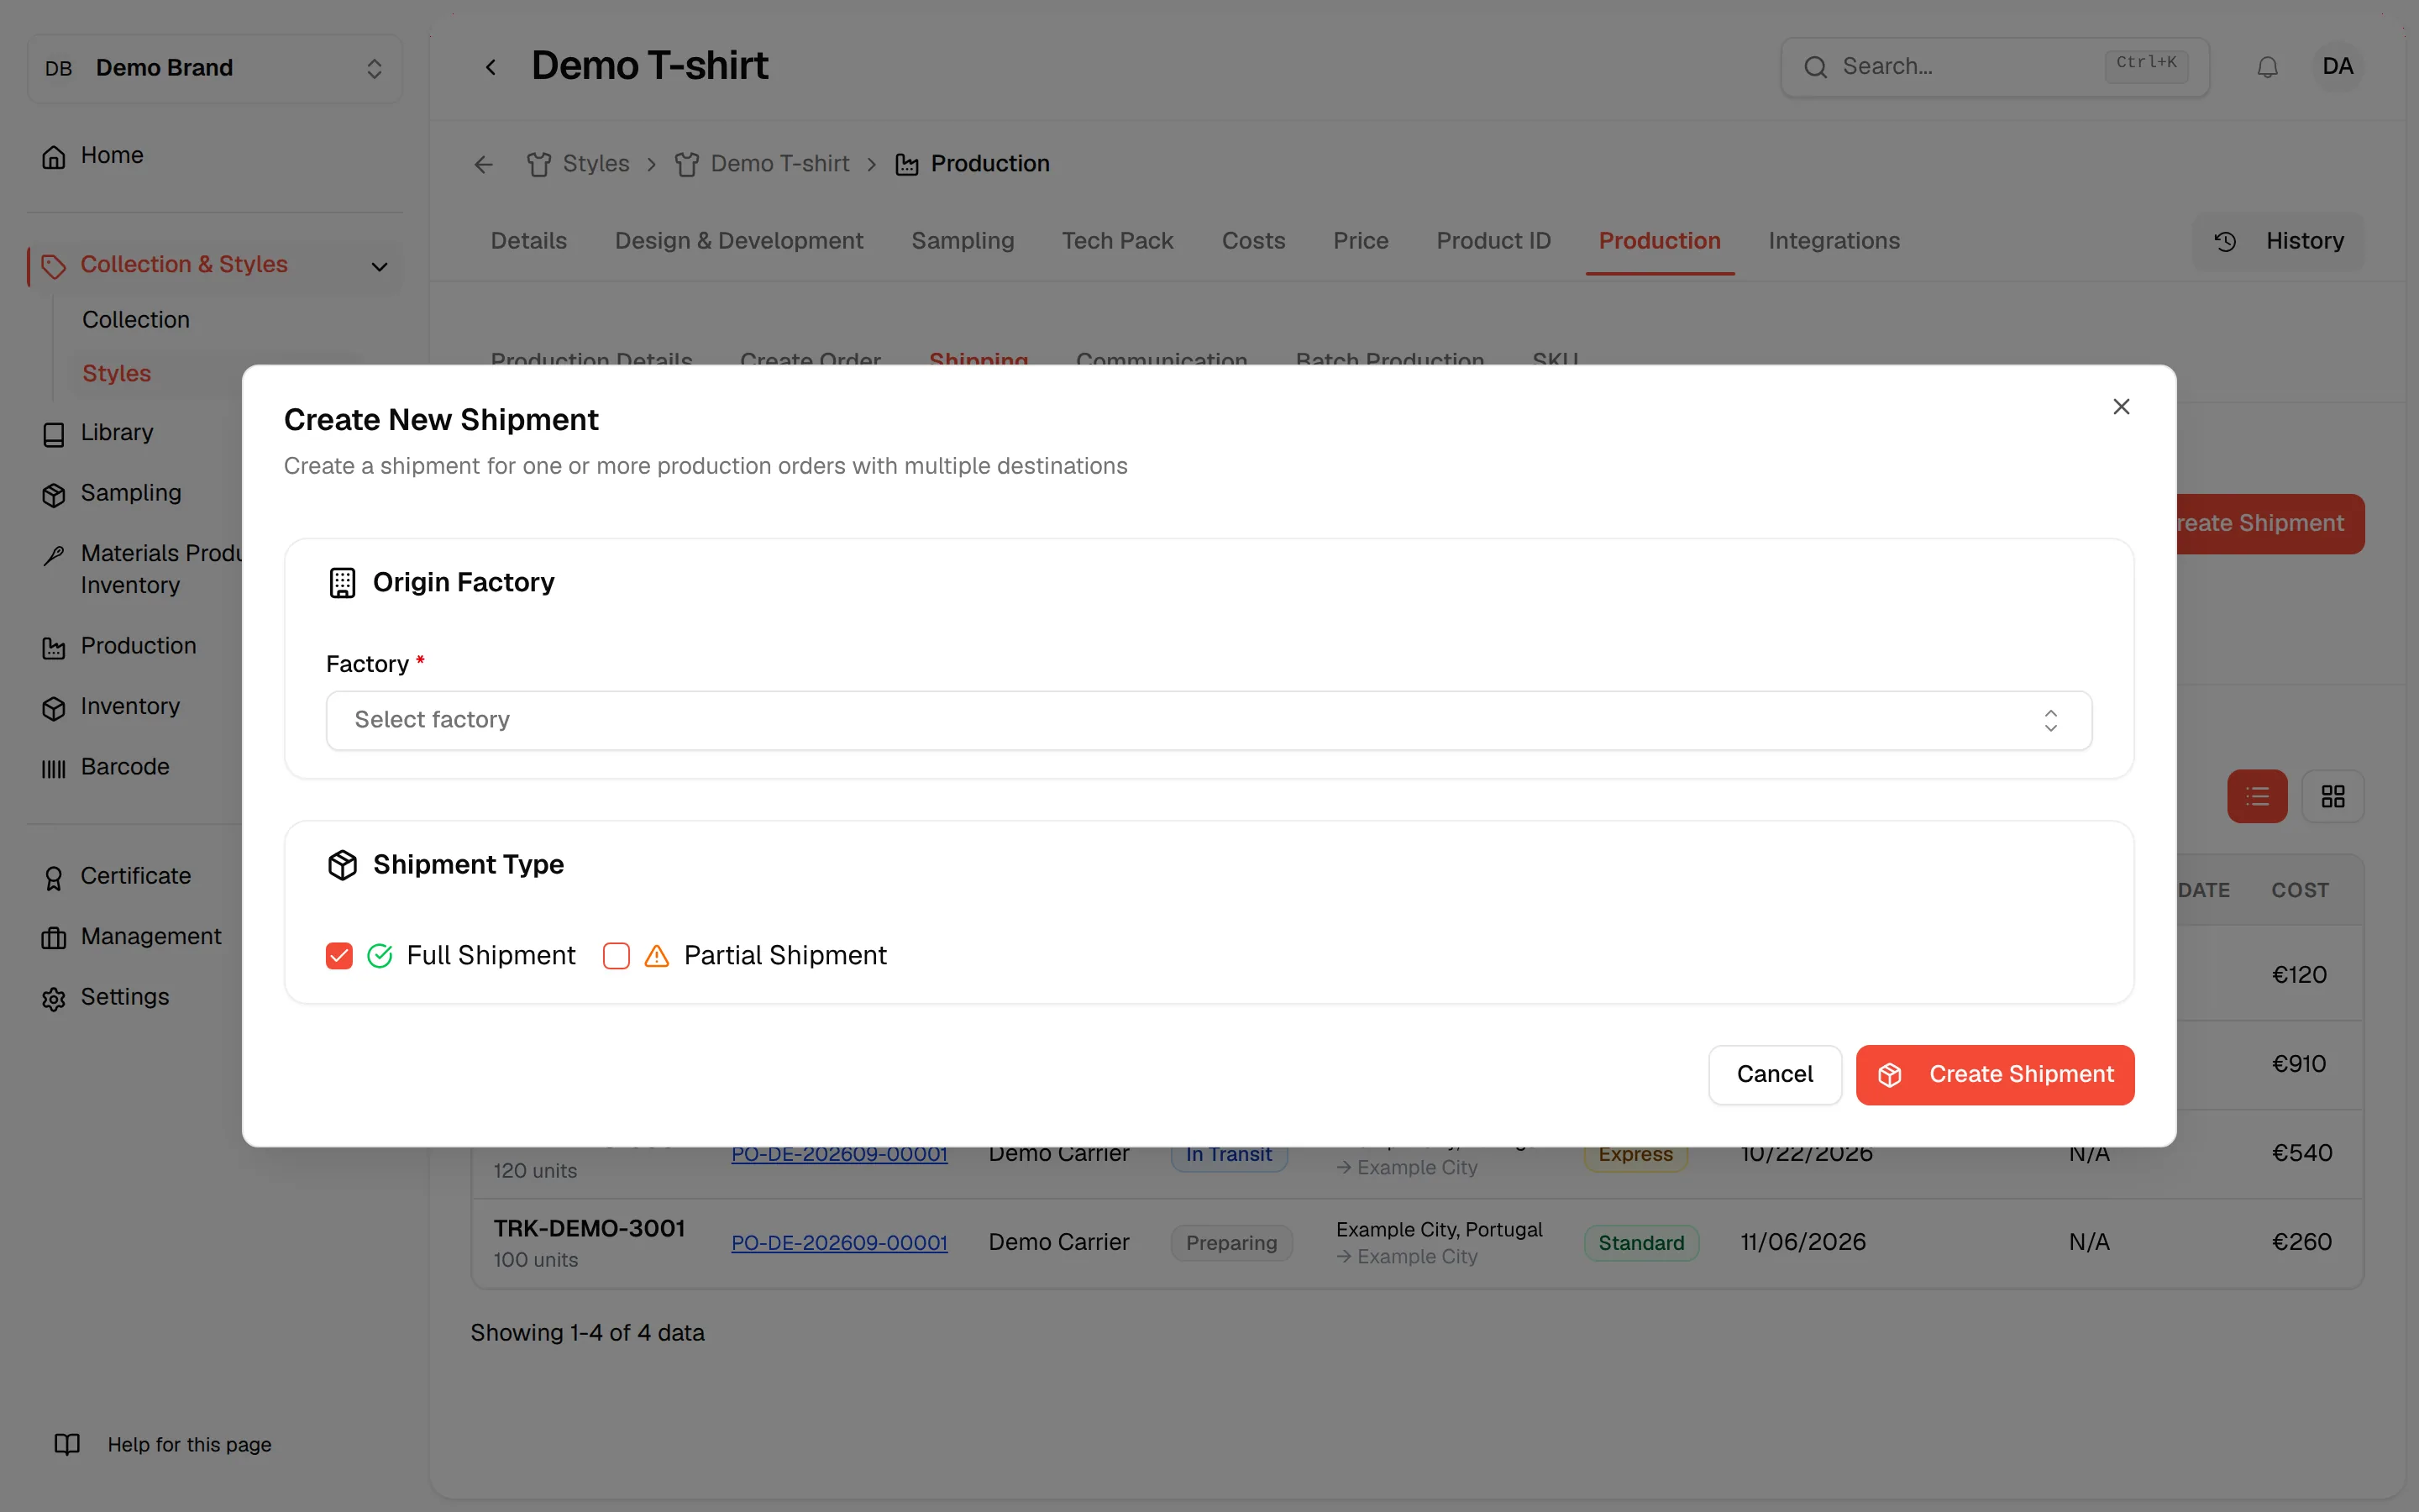Click the notification bell icon
This screenshot has width=2419, height=1512.
coord(2267,67)
